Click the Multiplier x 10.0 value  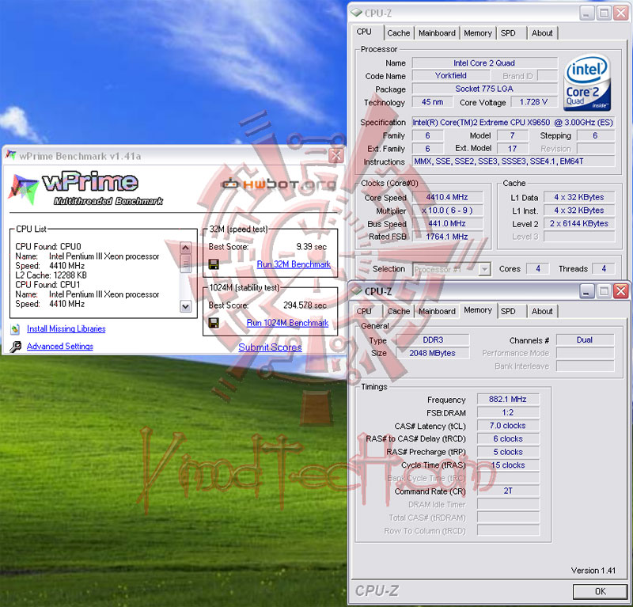[447, 211]
